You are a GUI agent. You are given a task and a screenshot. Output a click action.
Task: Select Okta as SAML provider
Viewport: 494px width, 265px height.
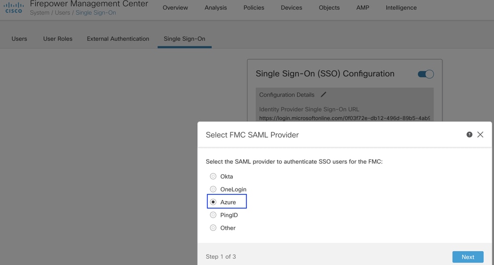(x=213, y=176)
